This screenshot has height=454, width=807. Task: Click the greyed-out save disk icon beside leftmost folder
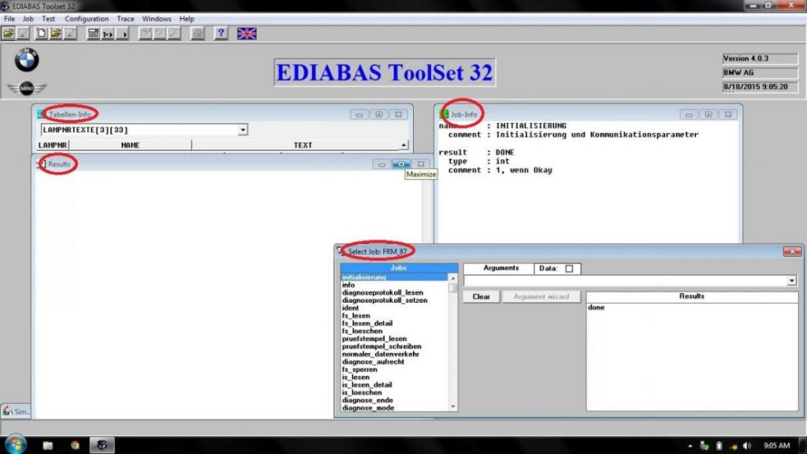pyautogui.click(x=23, y=33)
